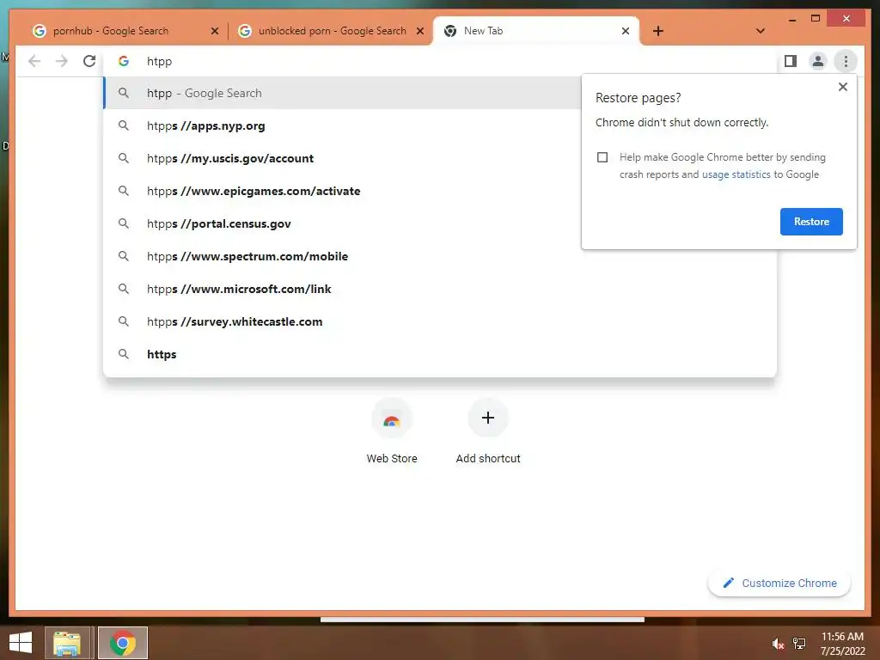880x660 pixels.
Task: Pick suggestion apps.nyp.org
Action: (342, 125)
